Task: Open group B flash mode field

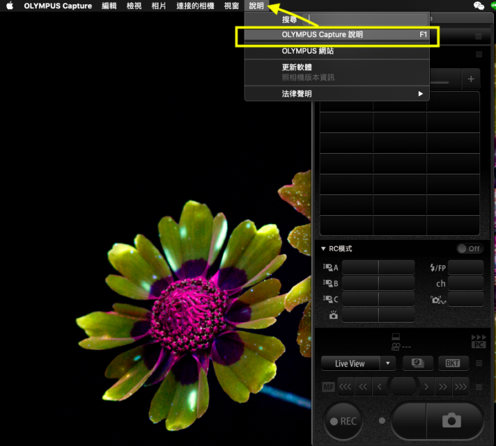Action: click(x=360, y=283)
